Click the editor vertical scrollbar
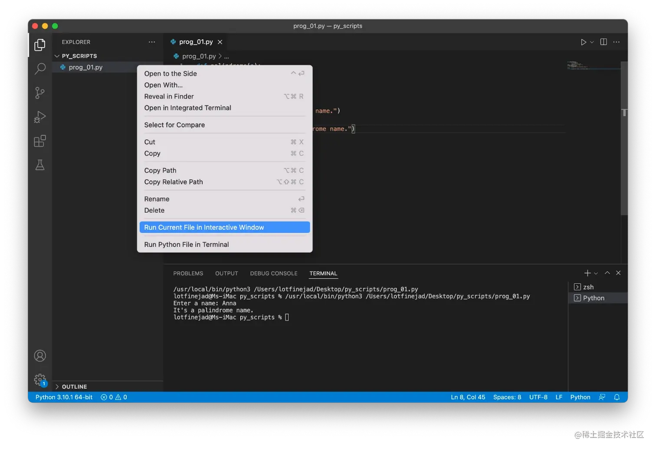Viewport: 656px width, 451px height. click(x=624, y=138)
